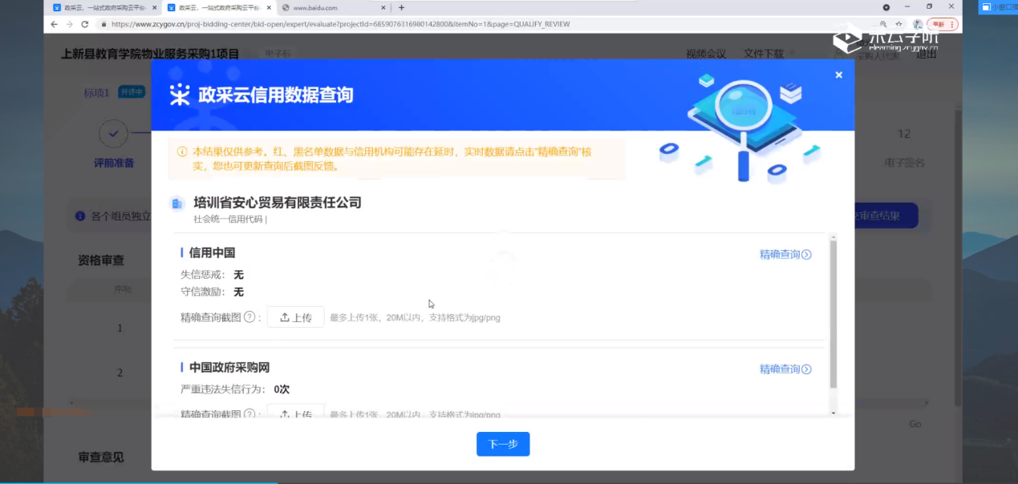Show help for 精确查询截图 in 信用中国

249,317
